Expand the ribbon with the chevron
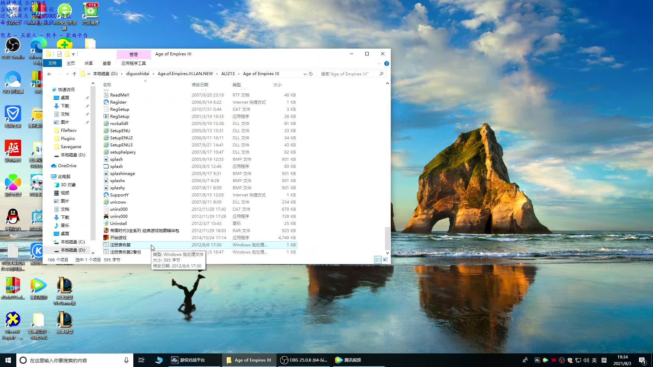 [x=379, y=64]
